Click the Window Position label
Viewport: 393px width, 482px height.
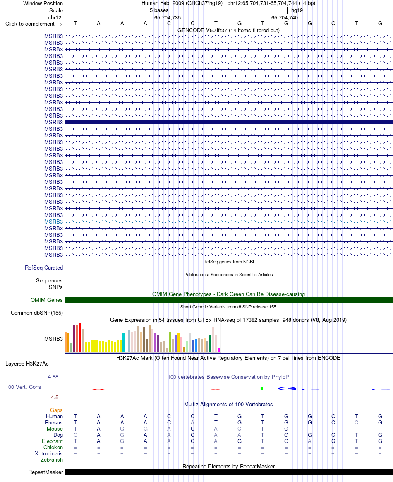coord(43,4)
